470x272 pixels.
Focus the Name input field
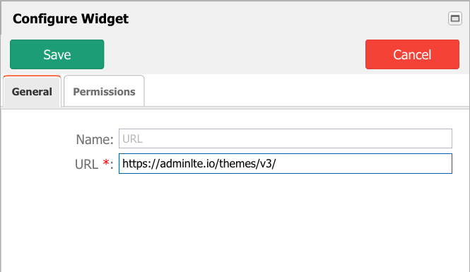[x=286, y=138]
